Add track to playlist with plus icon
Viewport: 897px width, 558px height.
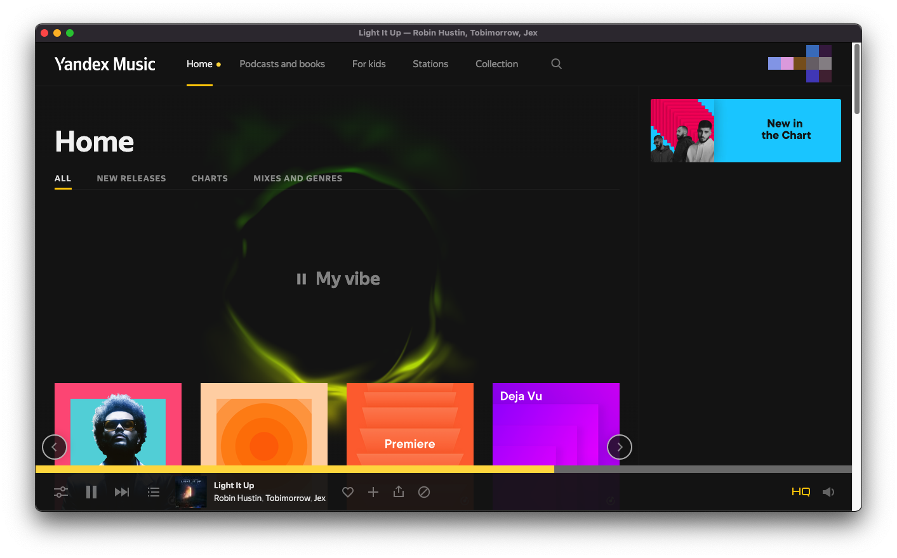click(373, 492)
